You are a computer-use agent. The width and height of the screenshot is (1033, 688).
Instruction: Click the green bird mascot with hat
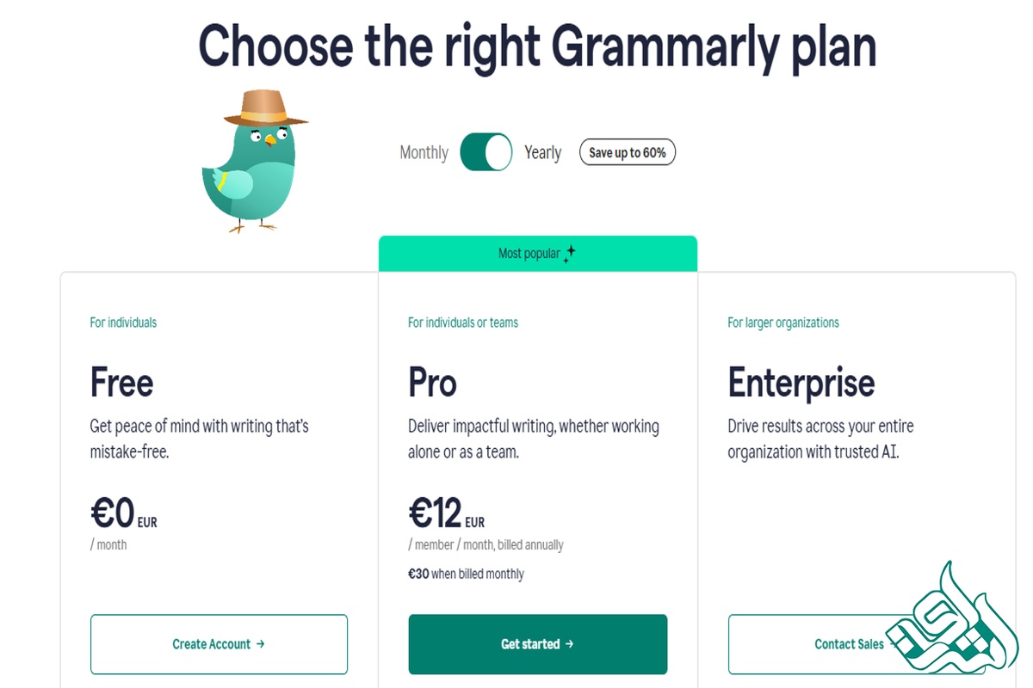tap(250, 163)
